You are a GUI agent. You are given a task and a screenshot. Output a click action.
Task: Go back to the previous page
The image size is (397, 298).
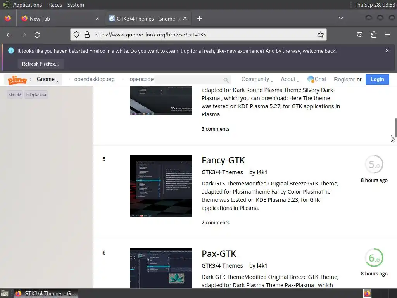pos(9,35)
